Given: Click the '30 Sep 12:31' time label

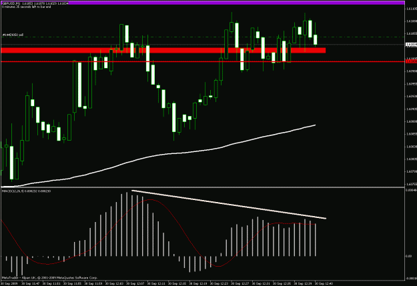Looking at the screenshot, I should click(261, 283).
